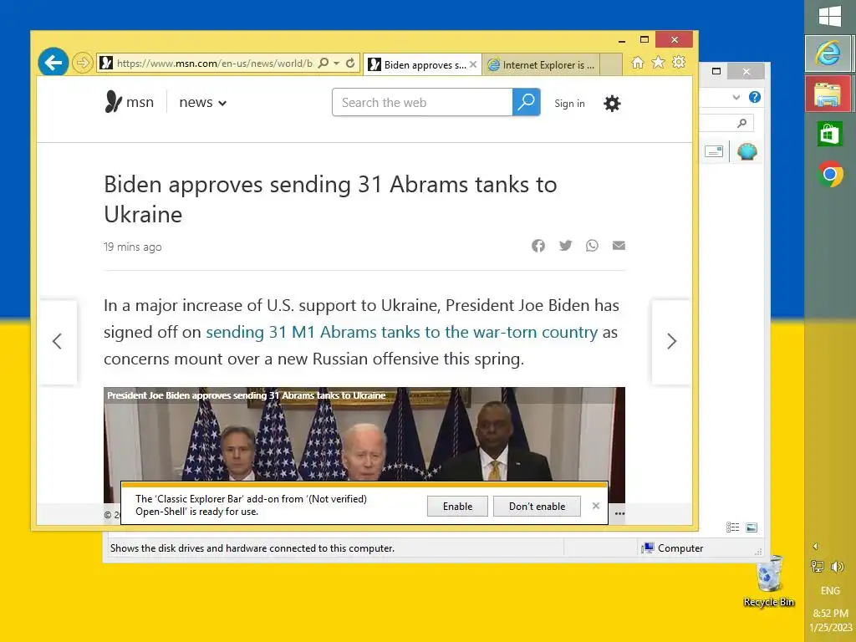The width and height of the screenshot is (856, 642).
Task: Open IE Favorites star icon
Action: tap(659, 63)
